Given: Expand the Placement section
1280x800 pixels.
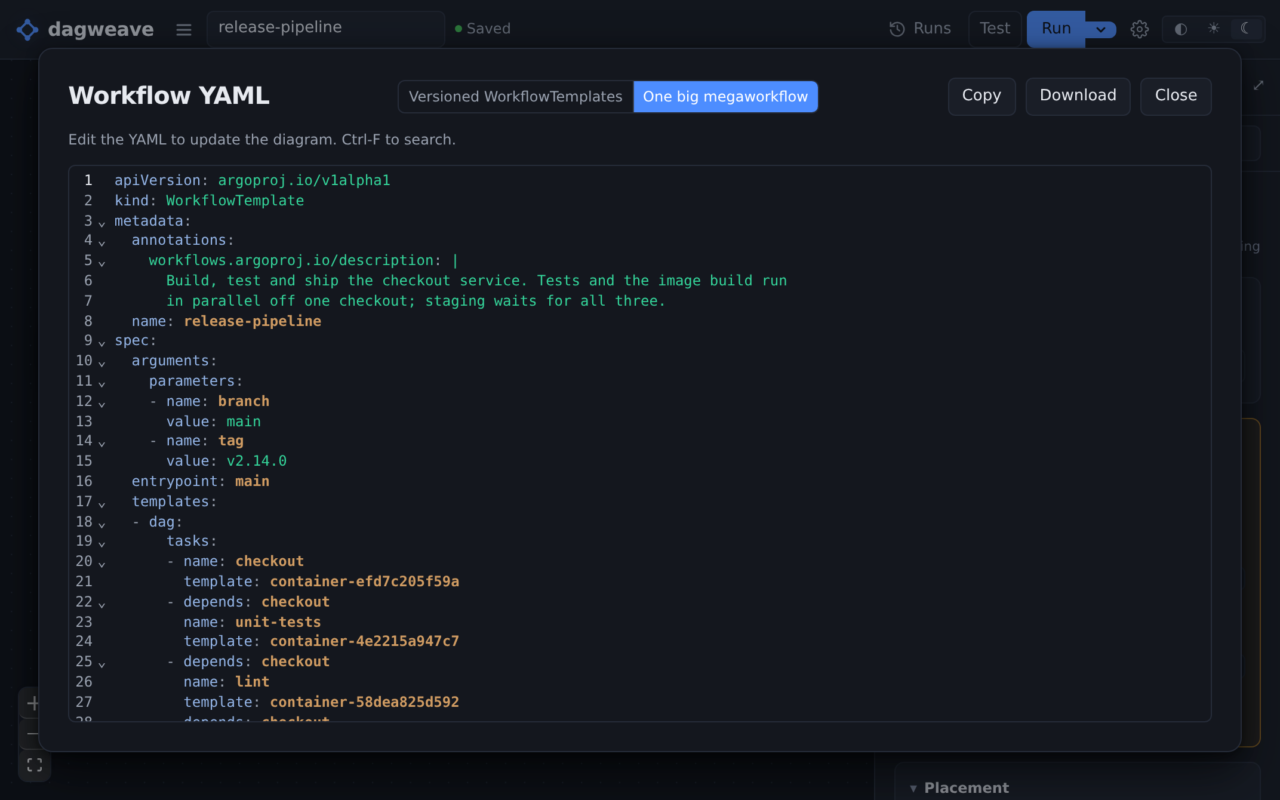Looking at the screenshot, I should click(x=960, y=788).
